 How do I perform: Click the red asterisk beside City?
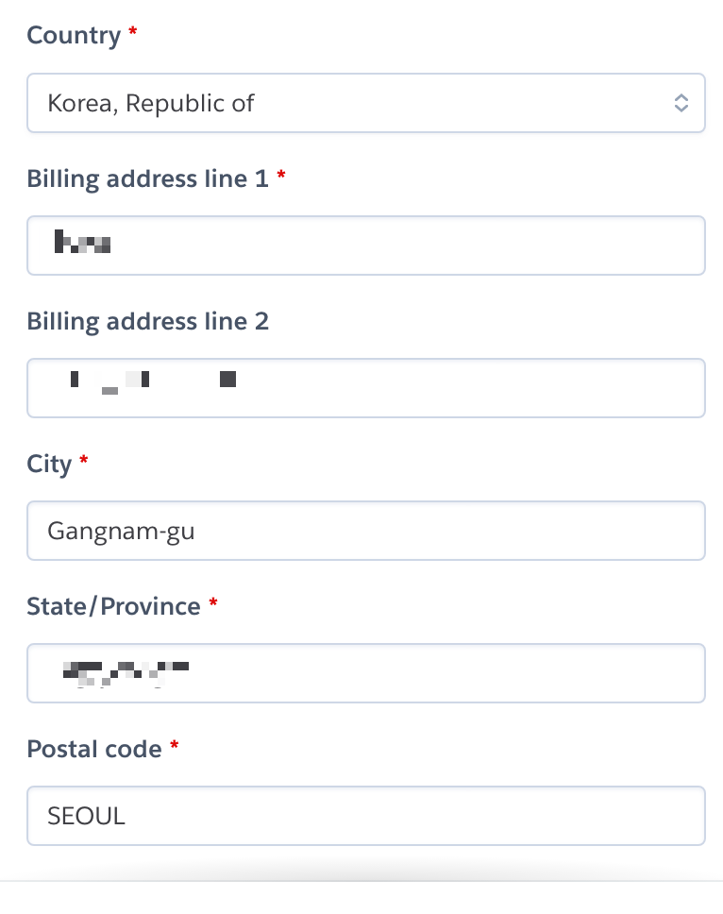tap(83, 459)
